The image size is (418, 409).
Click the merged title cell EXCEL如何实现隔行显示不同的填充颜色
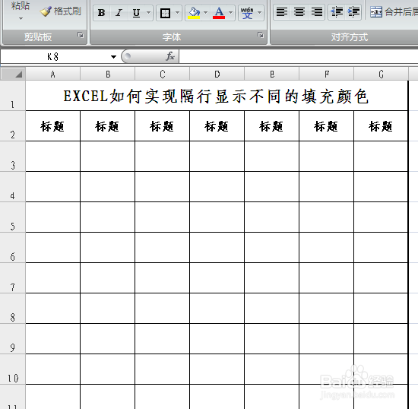217,96
